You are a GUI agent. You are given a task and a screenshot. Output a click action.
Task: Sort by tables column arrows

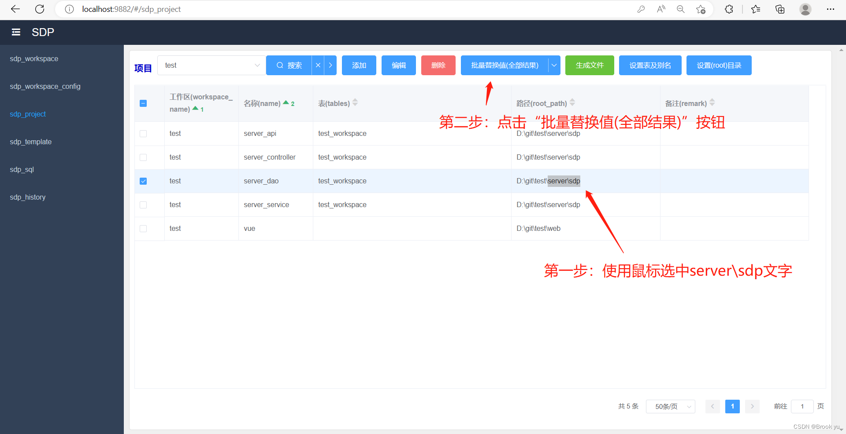(355, 103)
